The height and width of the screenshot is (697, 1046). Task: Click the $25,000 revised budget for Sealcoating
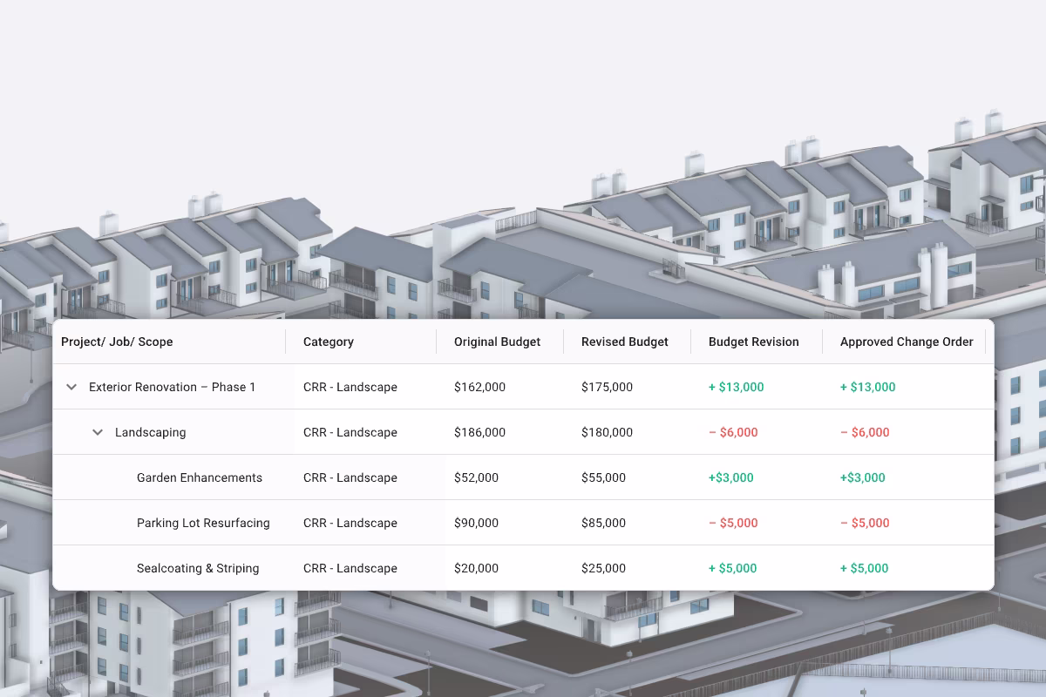[604, 568]
